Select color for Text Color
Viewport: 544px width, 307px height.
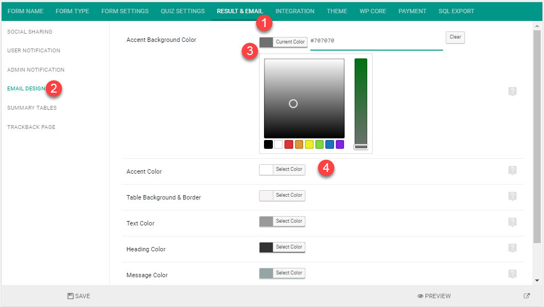tap(282, 222)
